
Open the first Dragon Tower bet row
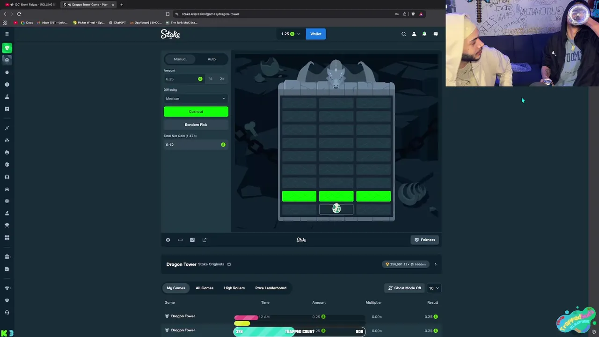(x=301, y=317)
